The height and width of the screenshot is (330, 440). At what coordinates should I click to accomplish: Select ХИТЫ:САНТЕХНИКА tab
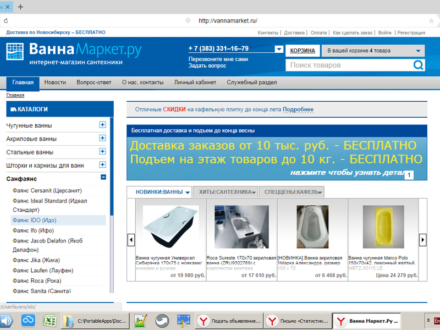pos(226,192)
